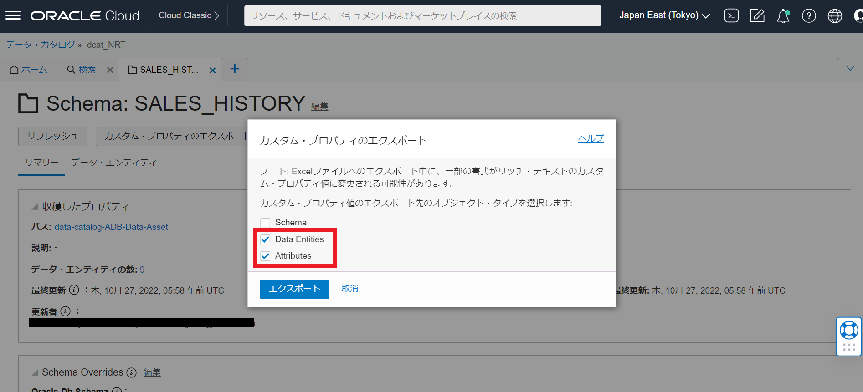
Task: Click the help question mark icon
Action: pyautogui.click(x=809, y=16)
